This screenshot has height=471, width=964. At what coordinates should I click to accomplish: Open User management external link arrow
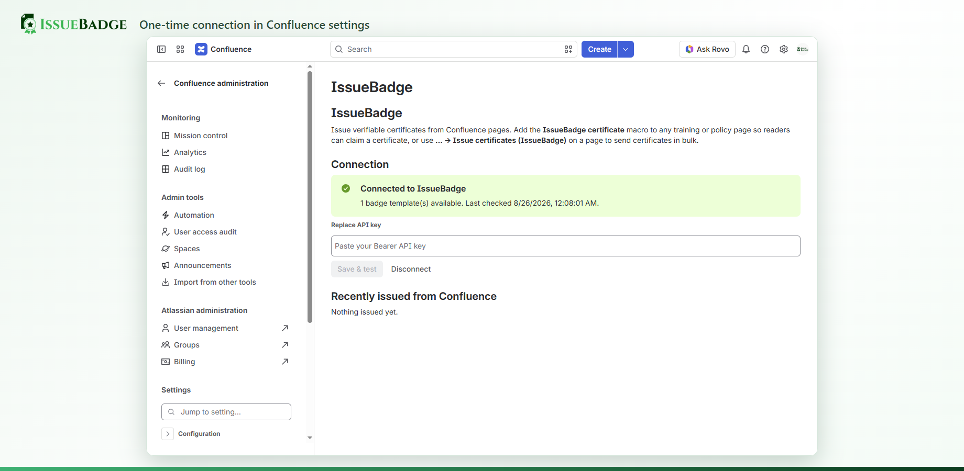[x=285, y=328]
